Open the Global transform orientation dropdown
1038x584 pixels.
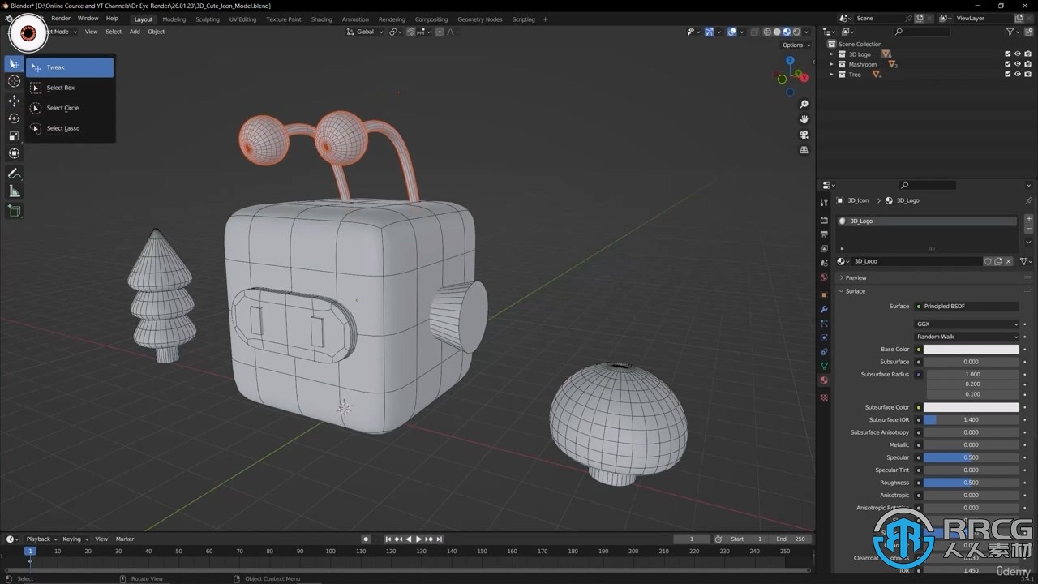pyautogui.click(x=366, y=32)
